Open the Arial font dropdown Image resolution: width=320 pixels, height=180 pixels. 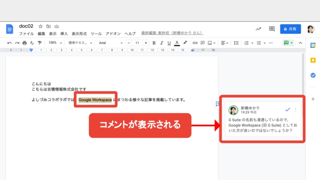click(x=111, y=43)
